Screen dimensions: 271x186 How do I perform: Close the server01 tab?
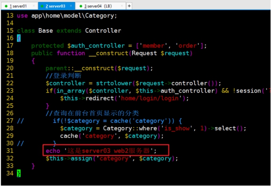click(x=34, y=6)
